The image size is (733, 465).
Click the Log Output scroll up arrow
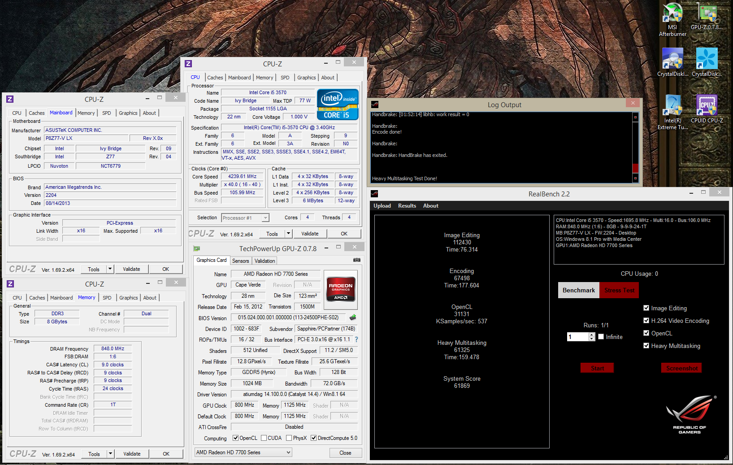(635, 117)
